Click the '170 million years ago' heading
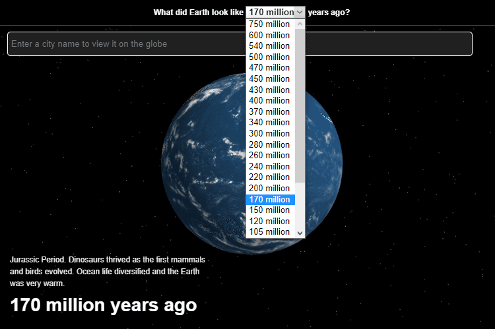This screenshot has height=329, width=495. [103, 305]
